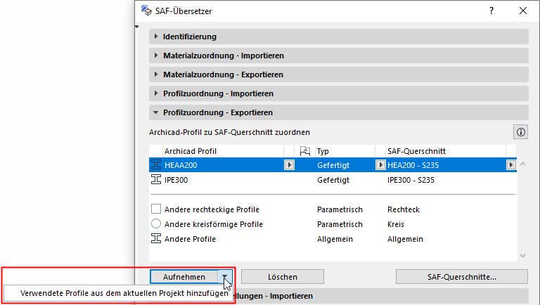Click the list scroll down arrow

tap(523, 255)
